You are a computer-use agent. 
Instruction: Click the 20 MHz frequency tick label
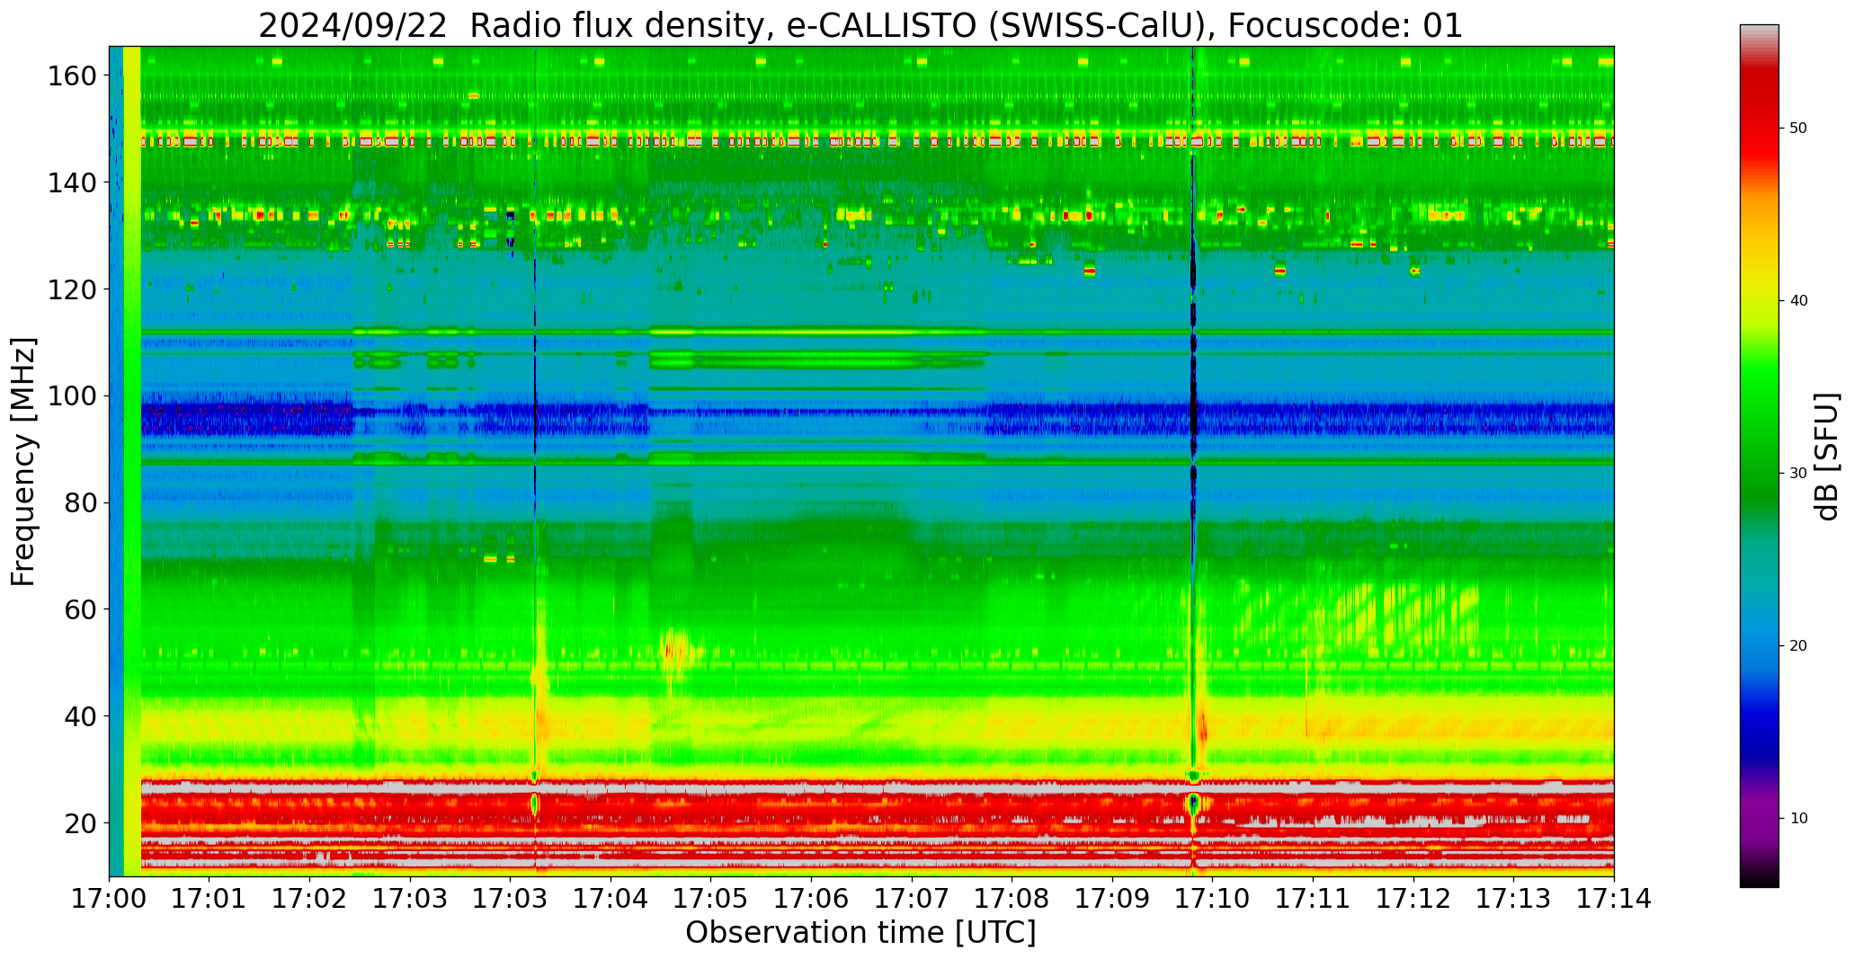[x=80, y=823]
